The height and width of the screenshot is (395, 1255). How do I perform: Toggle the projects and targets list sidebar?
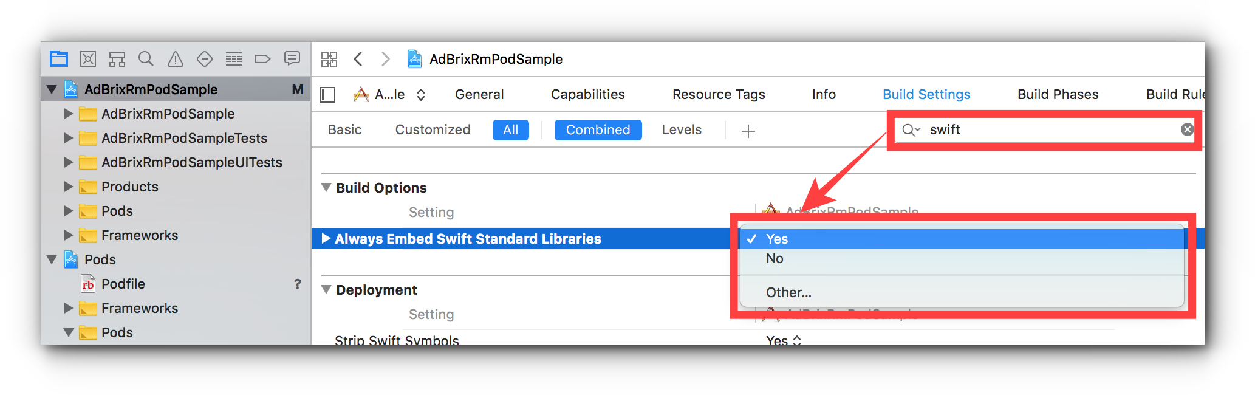click(328, 94)
